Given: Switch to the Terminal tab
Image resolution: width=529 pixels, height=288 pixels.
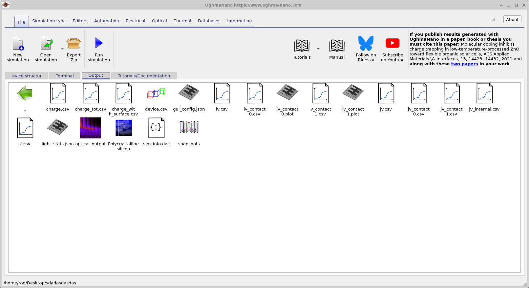Looking at the screenshot, I should coord(65,76).
